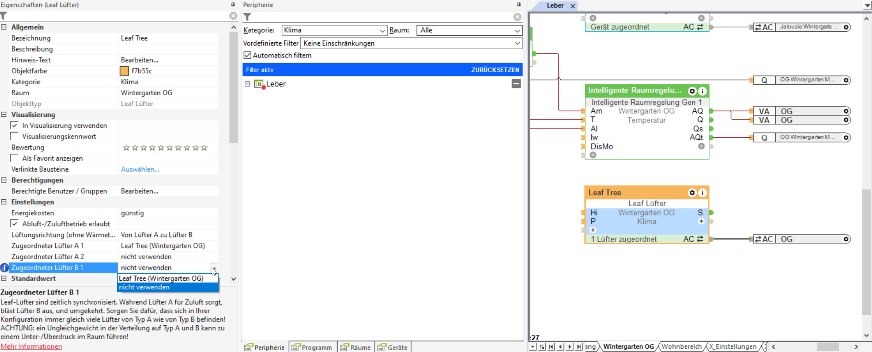Click Bearbeiten for Berechtigte Benutzer / Gruppen
The width and height of the screenshot is (872, 352).
tap(140, 191)
